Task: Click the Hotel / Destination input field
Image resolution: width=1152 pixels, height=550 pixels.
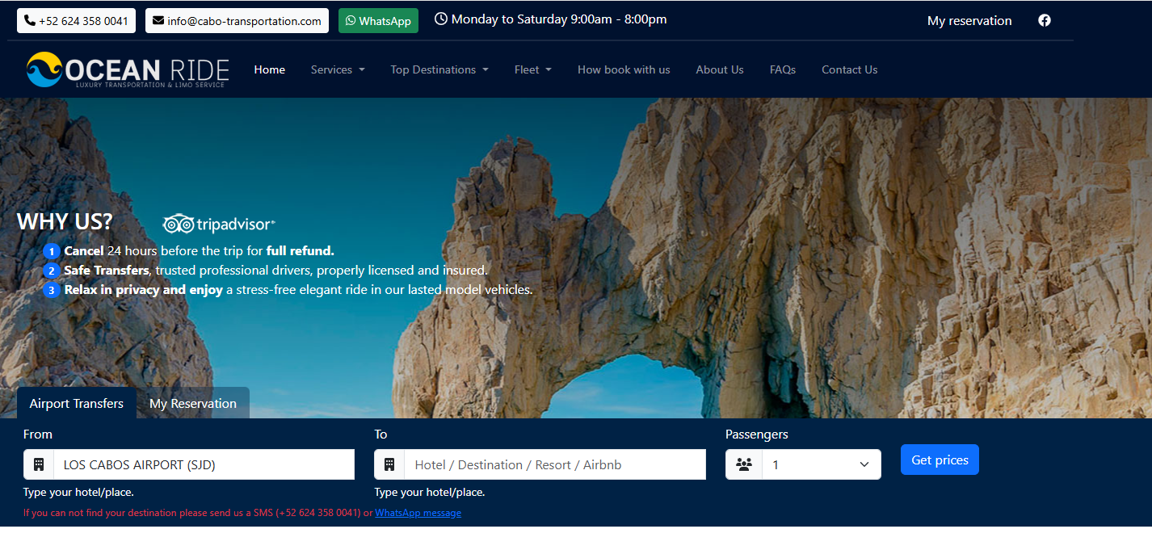Action: click(554, 465)
